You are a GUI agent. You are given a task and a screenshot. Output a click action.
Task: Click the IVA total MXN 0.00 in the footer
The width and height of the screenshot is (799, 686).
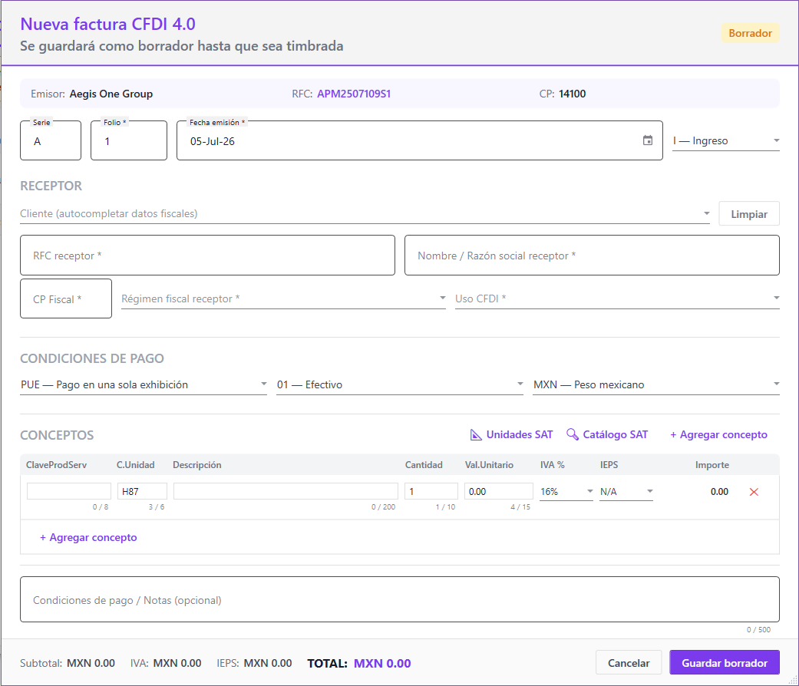point(177,663)
